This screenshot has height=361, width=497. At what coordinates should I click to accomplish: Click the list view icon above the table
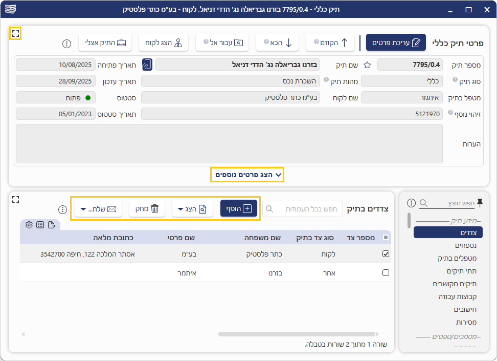[x=40, y=225]
